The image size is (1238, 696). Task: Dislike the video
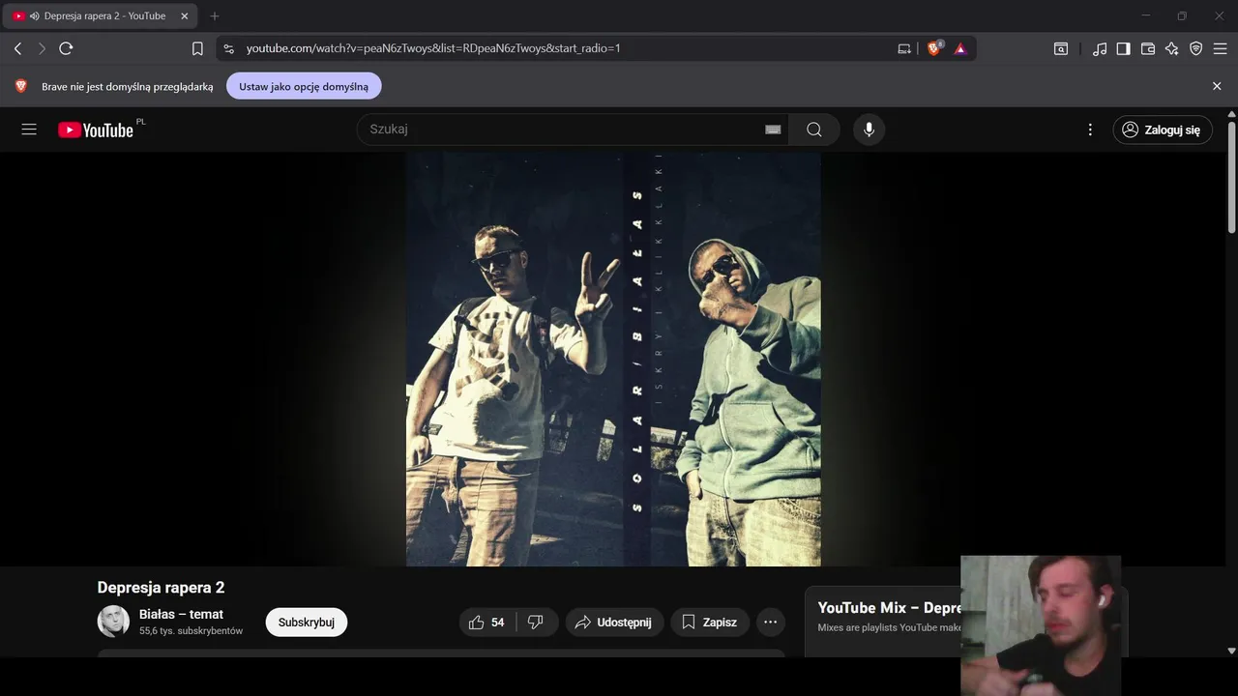click(536, 623)
